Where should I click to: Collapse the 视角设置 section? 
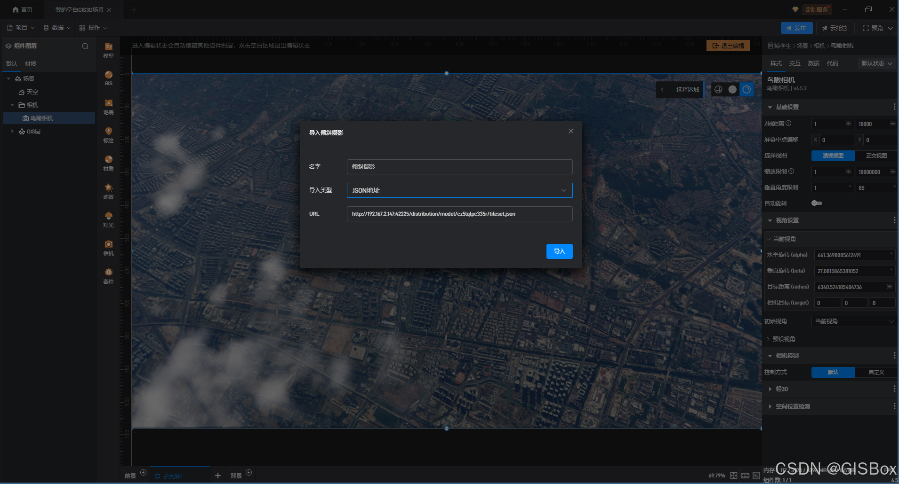770,220
